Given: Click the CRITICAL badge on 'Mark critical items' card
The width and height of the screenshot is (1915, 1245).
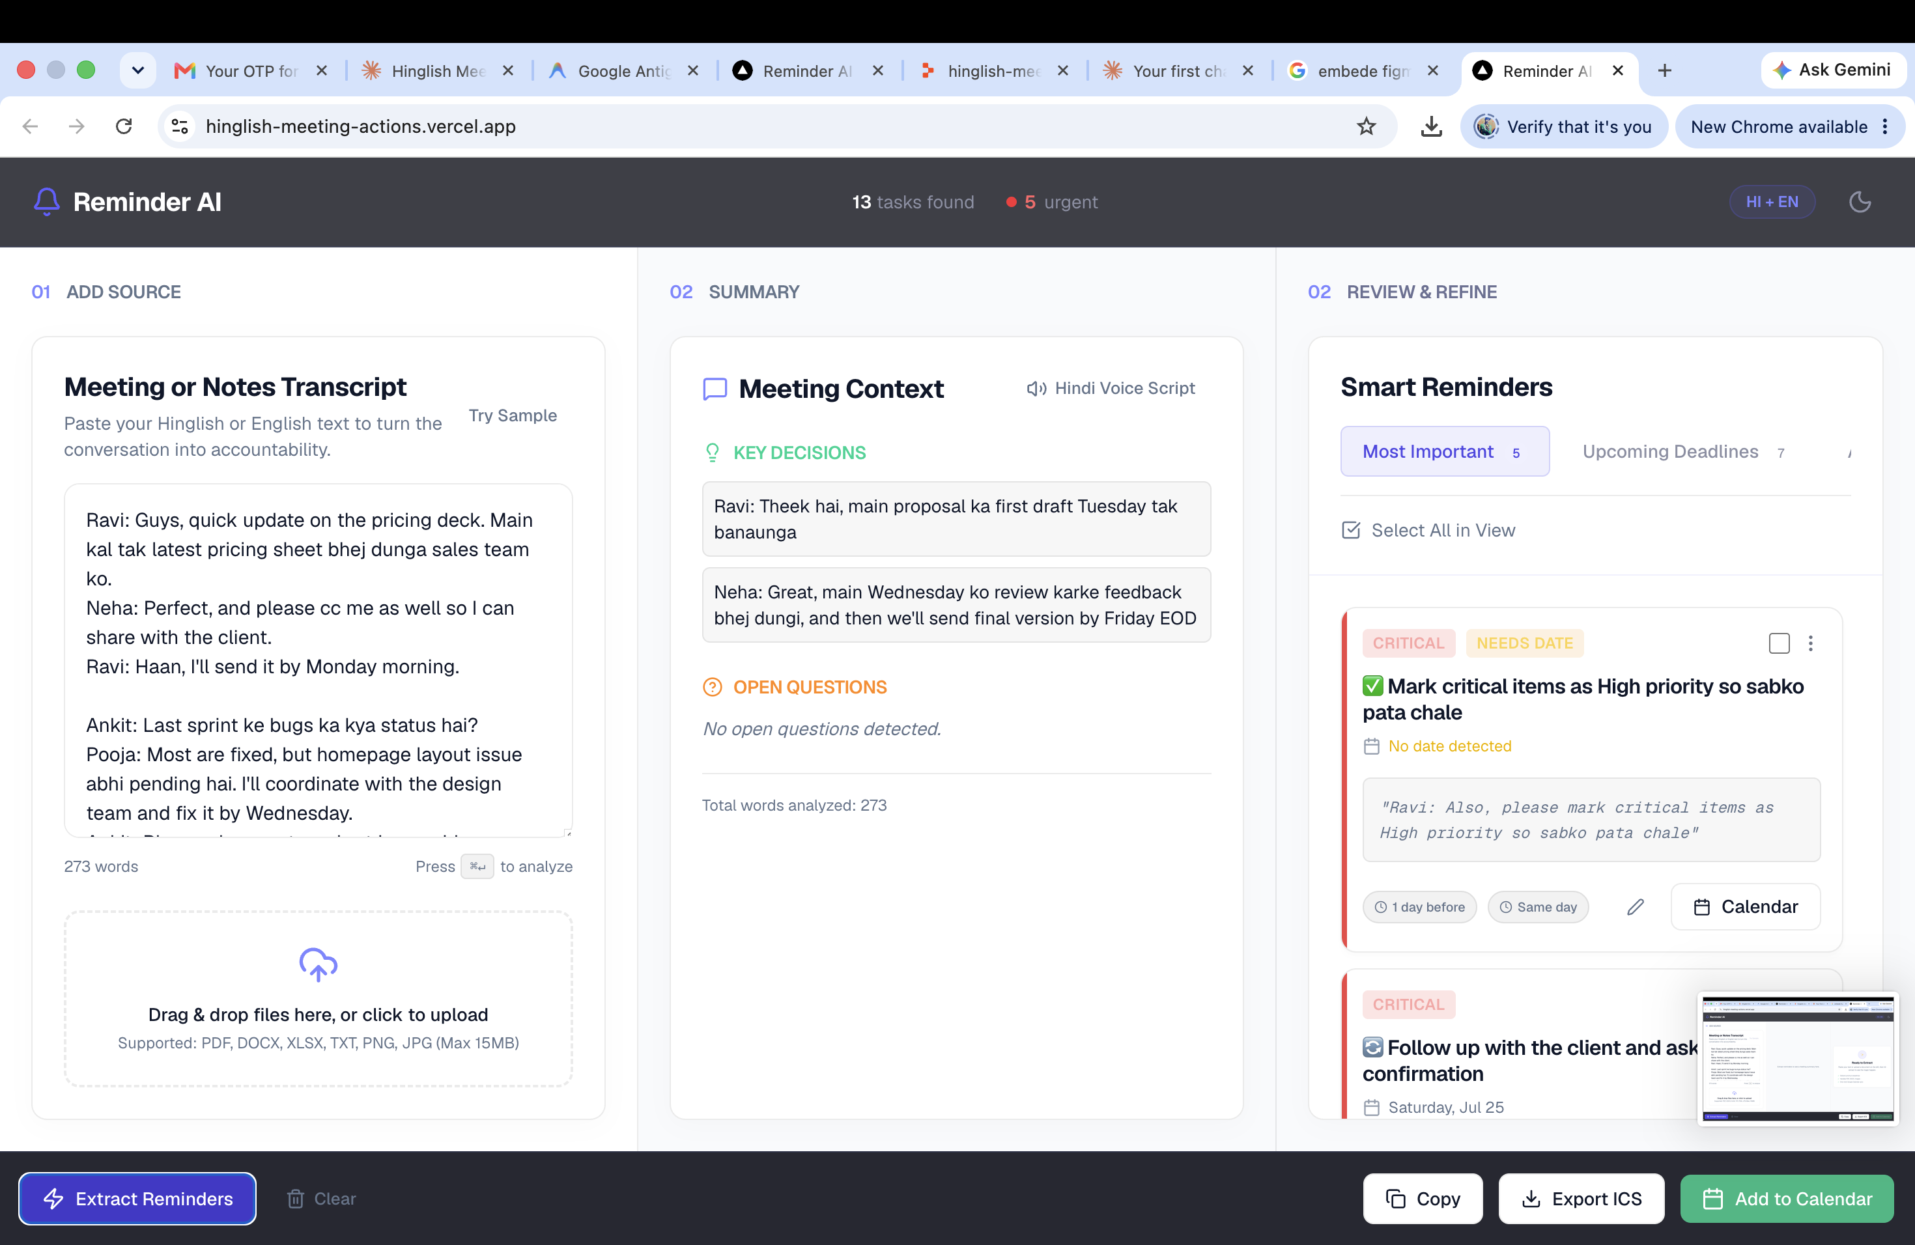Looking at the screenshot, I should pos(1408,643).
